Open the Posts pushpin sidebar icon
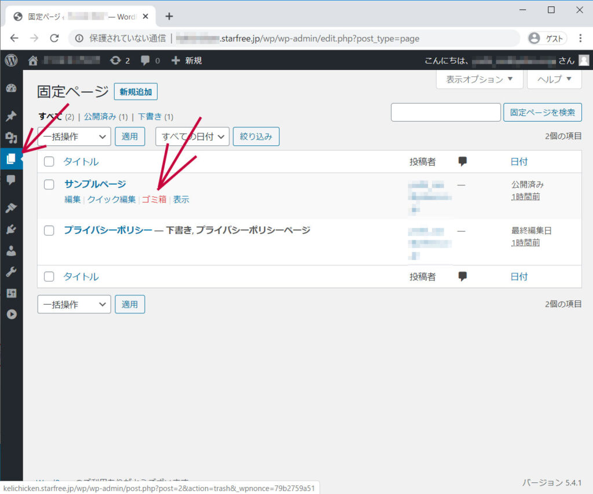 (x=12, y=116)
